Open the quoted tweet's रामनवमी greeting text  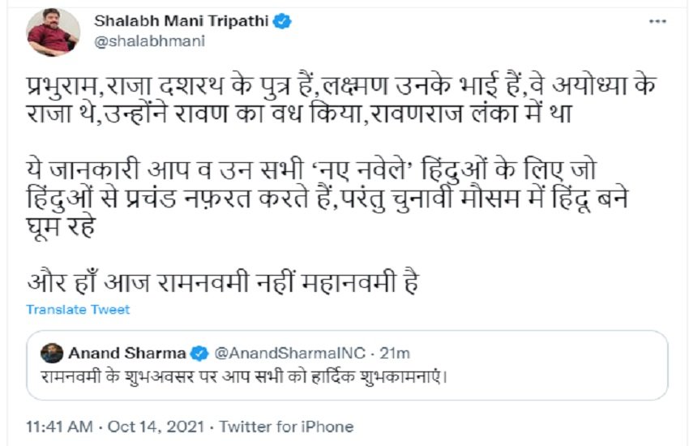click(245, 377)
